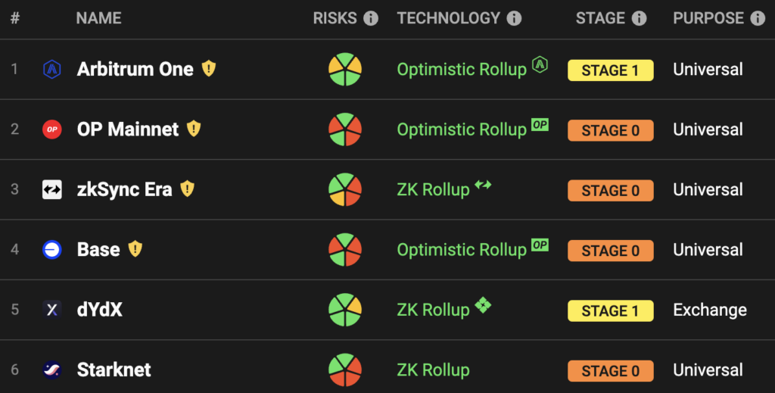
Task: Click the STAGE 1 badge for Arbitrum One
Action: 611,70
